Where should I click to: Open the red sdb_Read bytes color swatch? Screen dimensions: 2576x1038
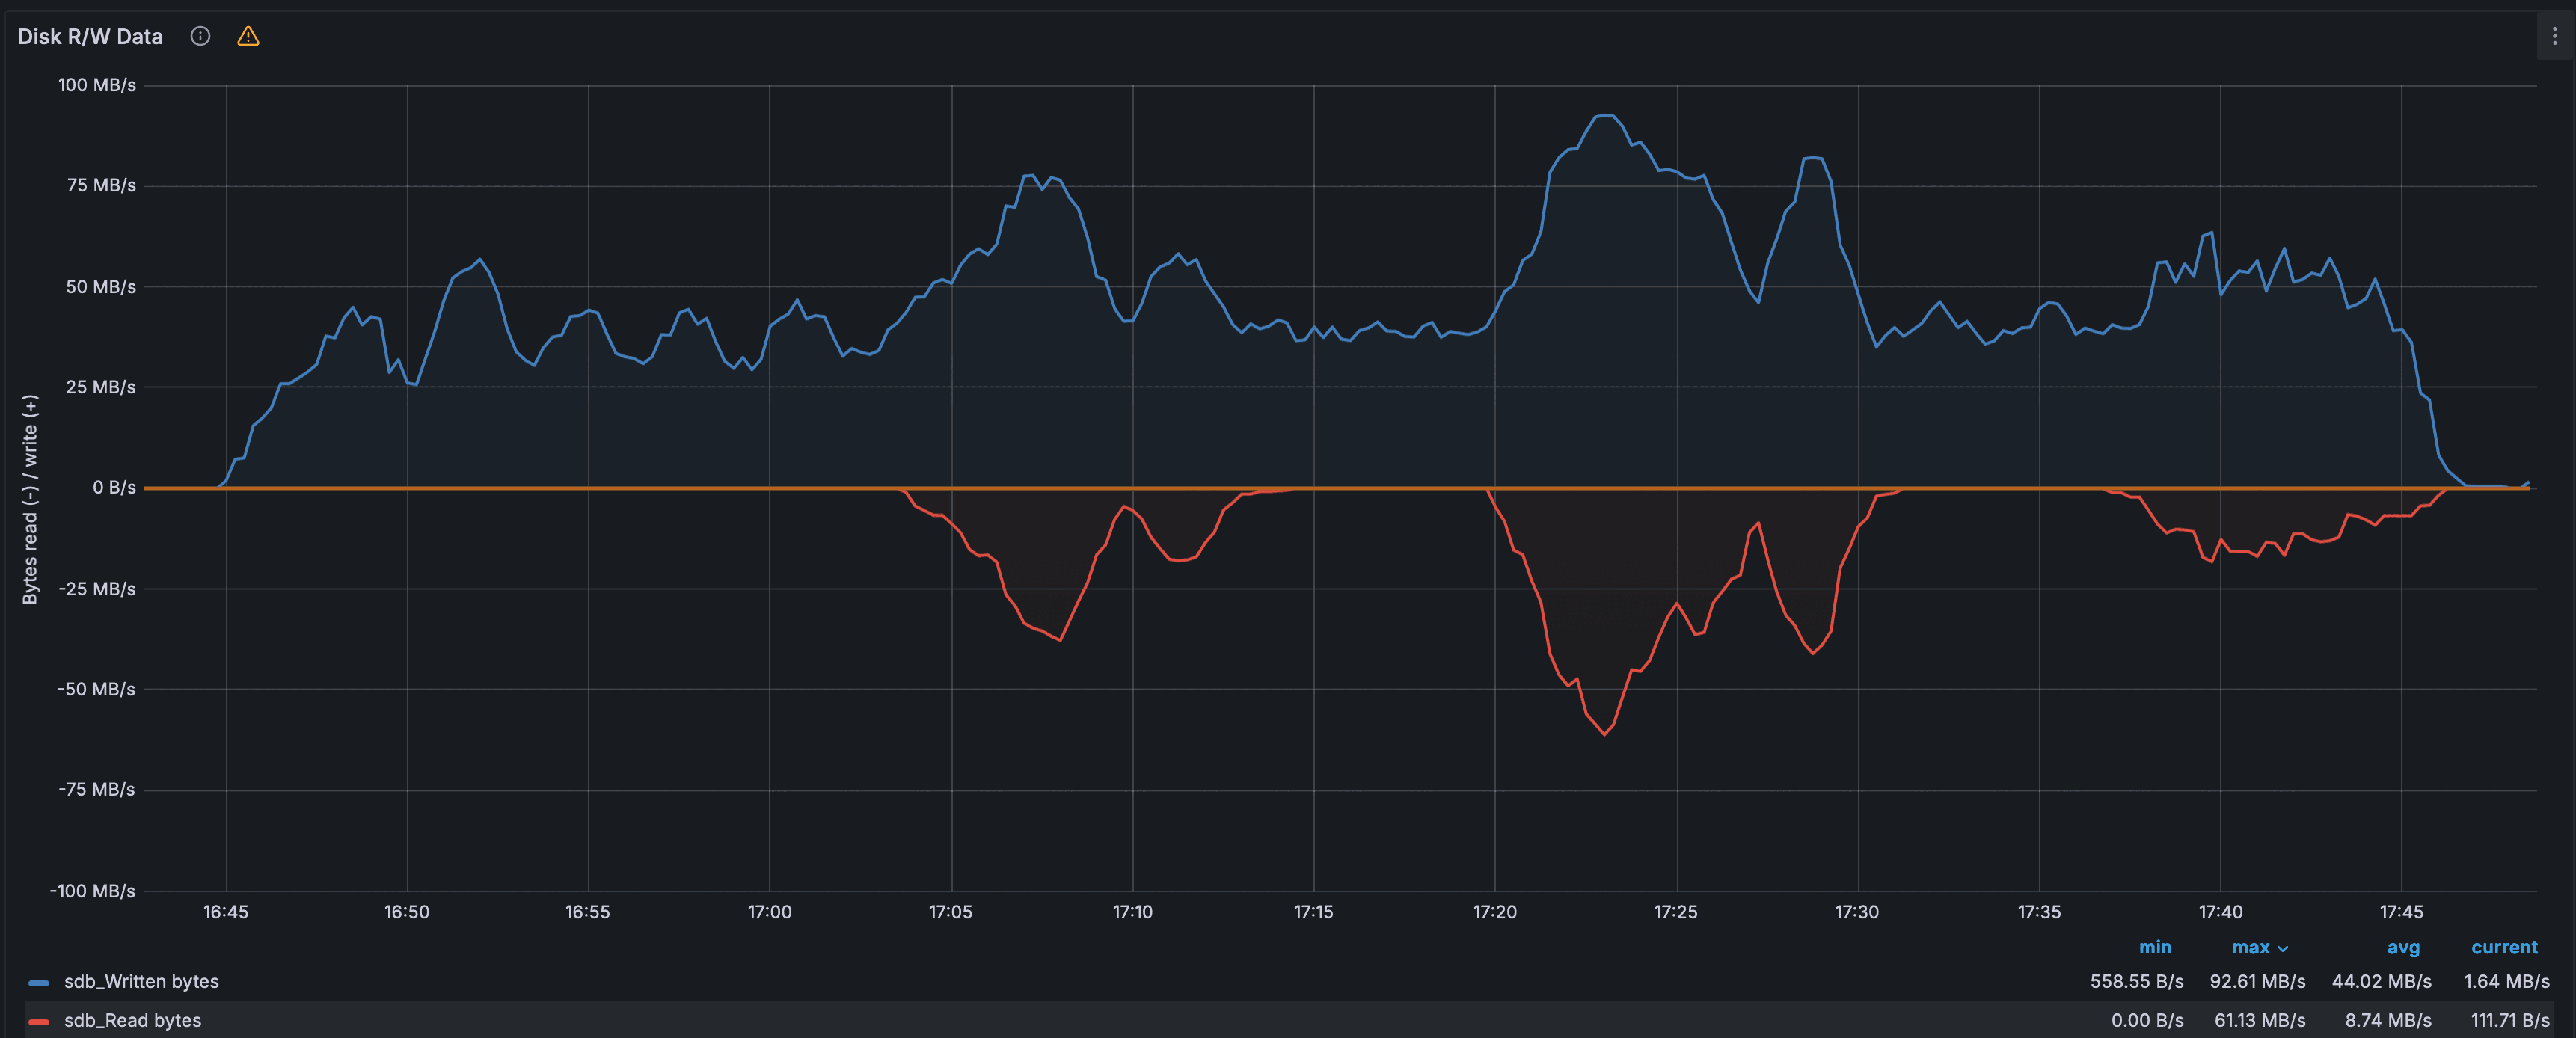39,1021
